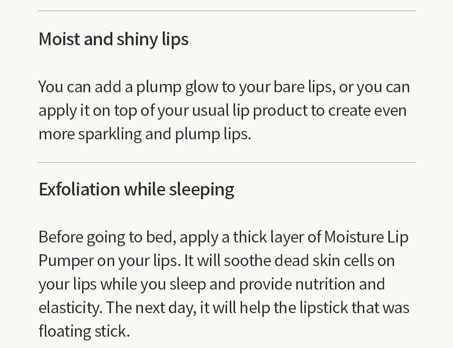Click the "Exfoliation while sleeping" heading

point(136,190)
